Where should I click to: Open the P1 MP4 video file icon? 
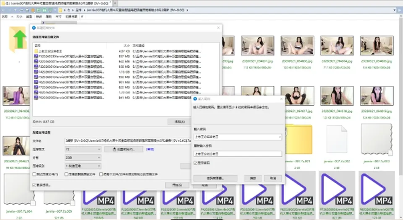pos(99,198)
